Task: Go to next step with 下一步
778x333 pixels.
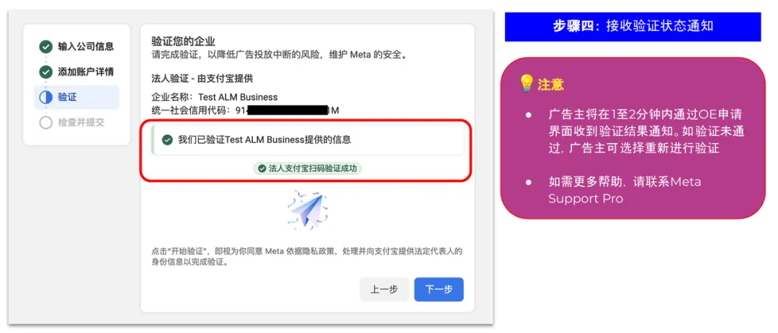Action: 439,289
